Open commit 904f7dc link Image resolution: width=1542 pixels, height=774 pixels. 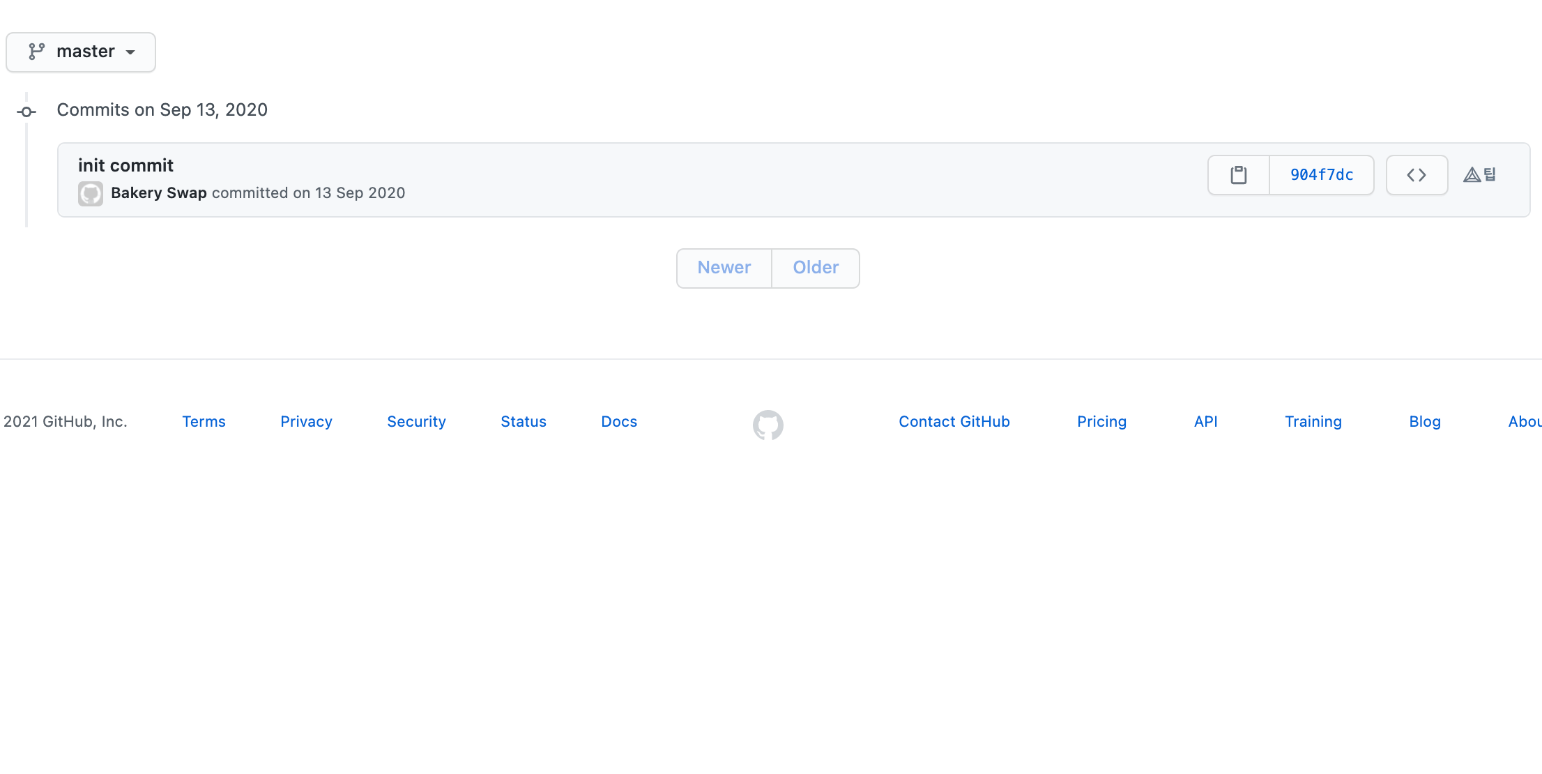[1321, 175]
